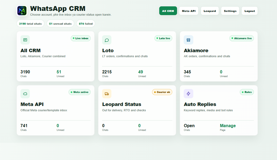This screenshot has height=160, width=277.
Task: Click the WhatsApp CRM page heading
Action: (58, 8)
